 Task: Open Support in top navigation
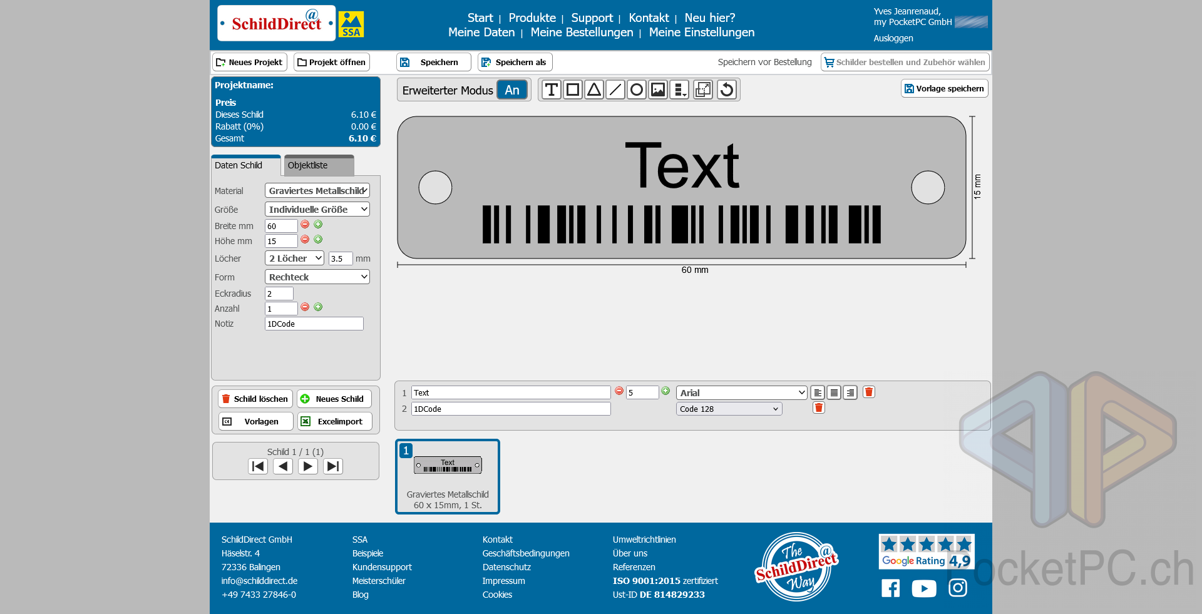[592, 18]
